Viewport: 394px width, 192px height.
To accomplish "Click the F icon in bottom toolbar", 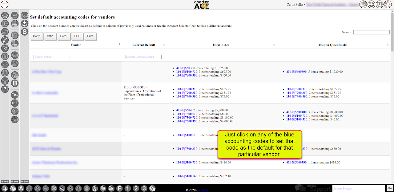I will click(x=120, y=188).
